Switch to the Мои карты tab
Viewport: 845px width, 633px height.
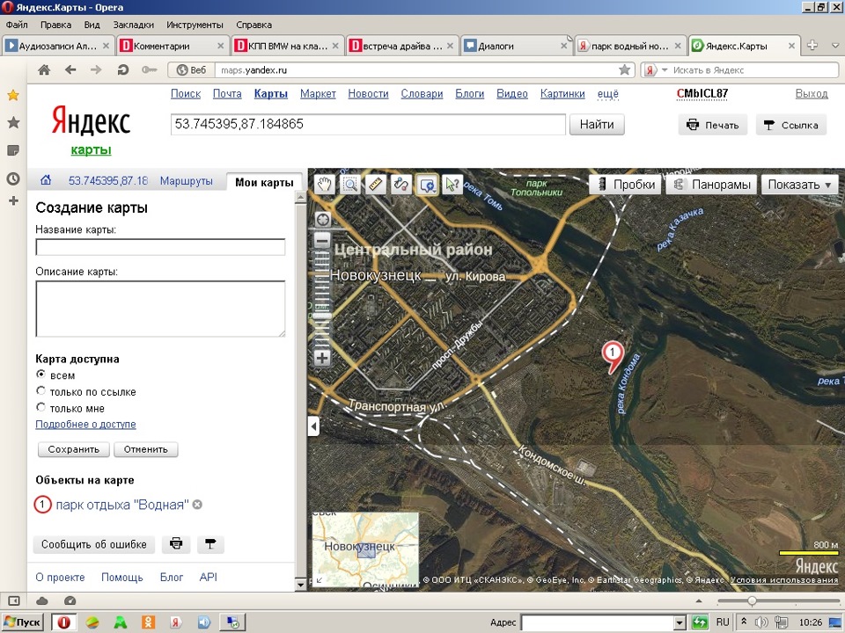tap(264, 182)
